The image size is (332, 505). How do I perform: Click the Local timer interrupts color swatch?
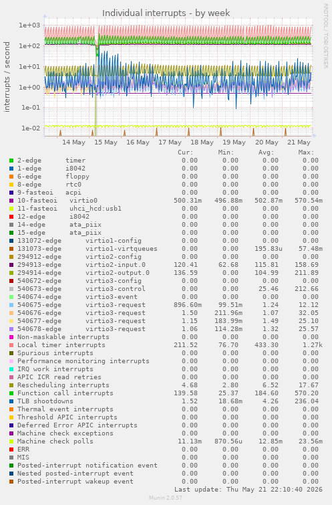click(11, 345)
